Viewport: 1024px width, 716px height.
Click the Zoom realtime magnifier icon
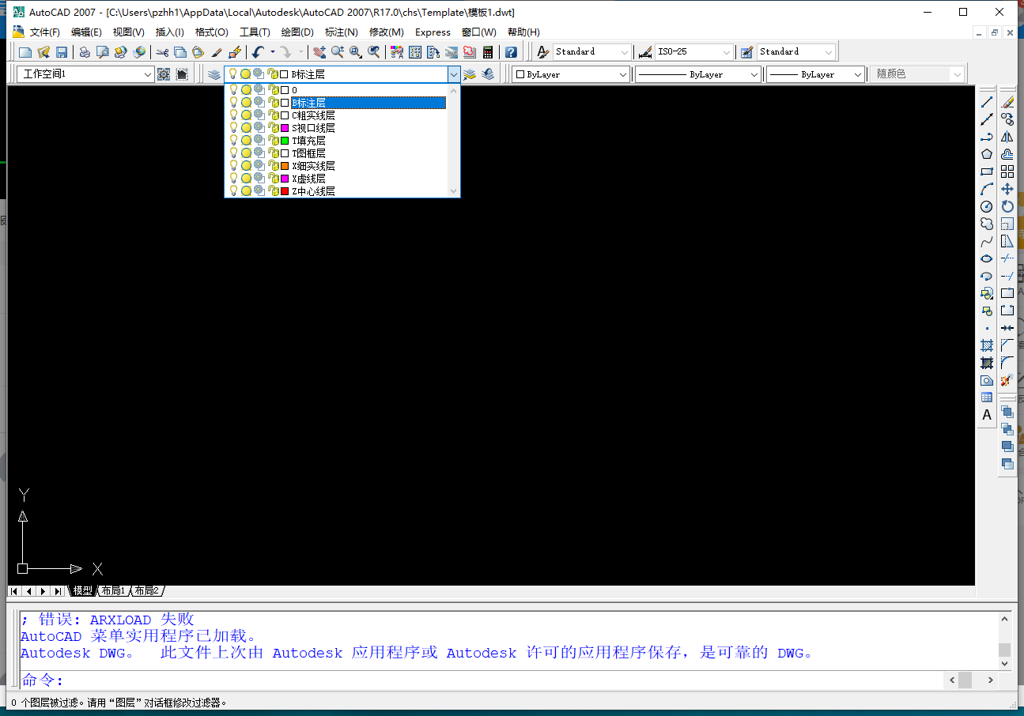(x=338, y=52)
